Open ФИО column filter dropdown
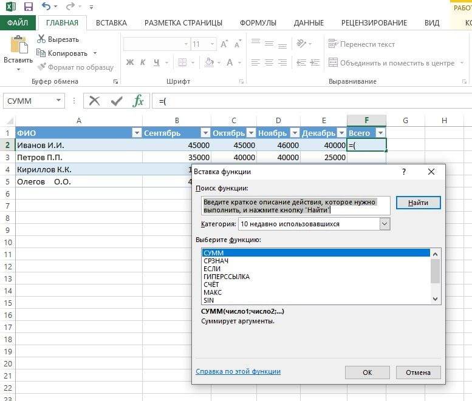This screenshot has width=472, height=401. [137, 133]
